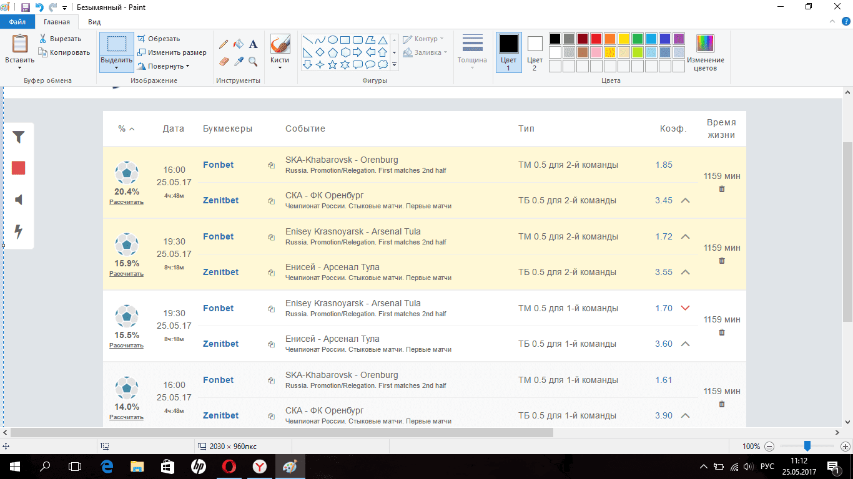This screenshot has height=479, width=853.
Task: Pick the green color swatch
Action: 638,39
